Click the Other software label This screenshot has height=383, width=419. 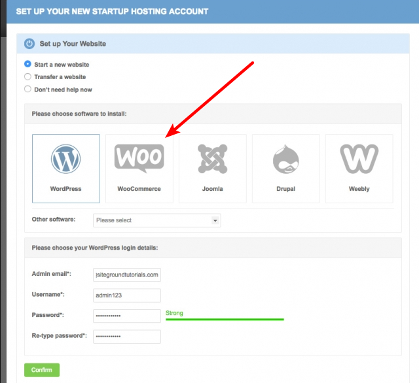point(54,219)
